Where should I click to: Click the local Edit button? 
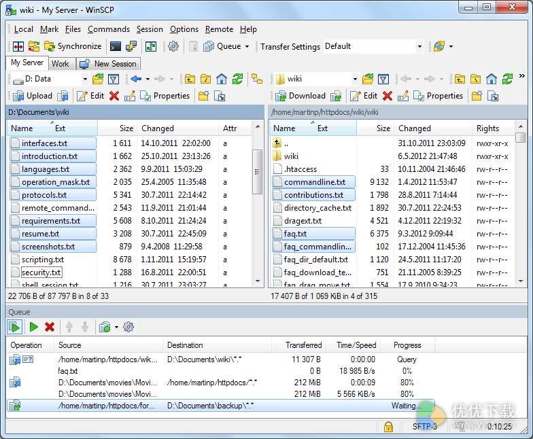click(x=90, y=96)
